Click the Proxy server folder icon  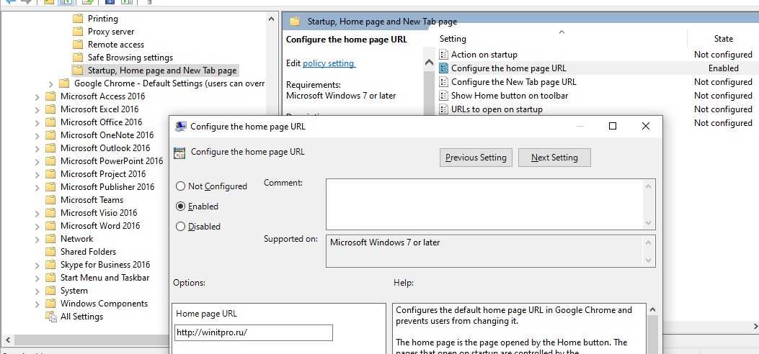78,32
